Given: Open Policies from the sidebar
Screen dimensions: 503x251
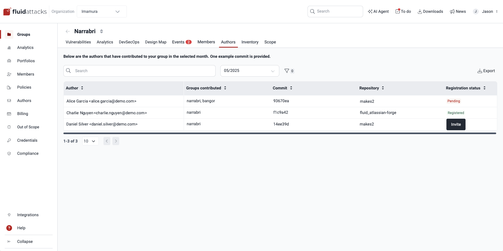Looking at the screenshot, I should click(x=24, y=87).
